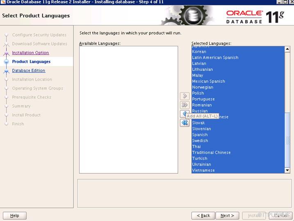Select Spanish in Selected Languages
294x221 pixels.
coord(238,135)
